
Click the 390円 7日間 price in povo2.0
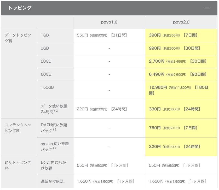click(x=173, y=35)
